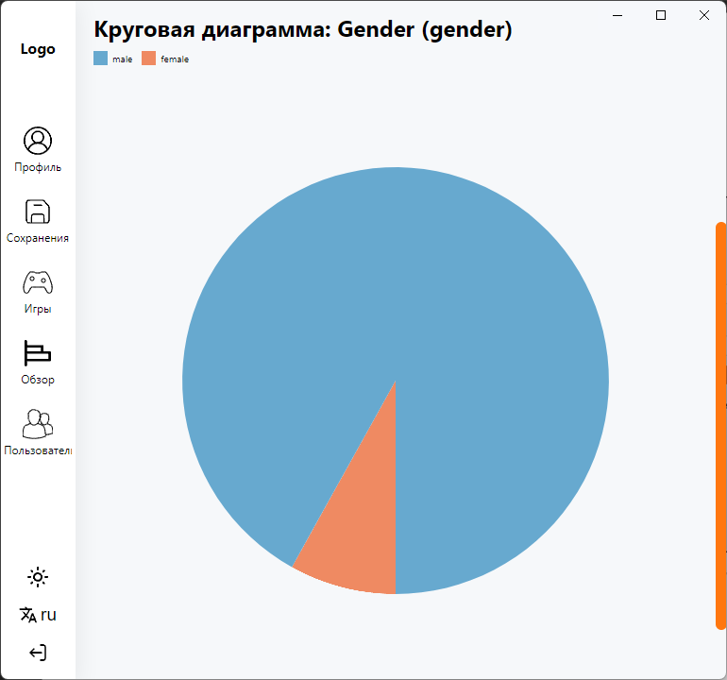Close the application window
Screen dimensions: 727x680
tap(703, 15)
